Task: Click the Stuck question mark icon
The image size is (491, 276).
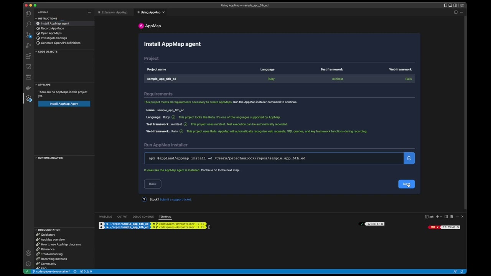Action: [144, 199]
